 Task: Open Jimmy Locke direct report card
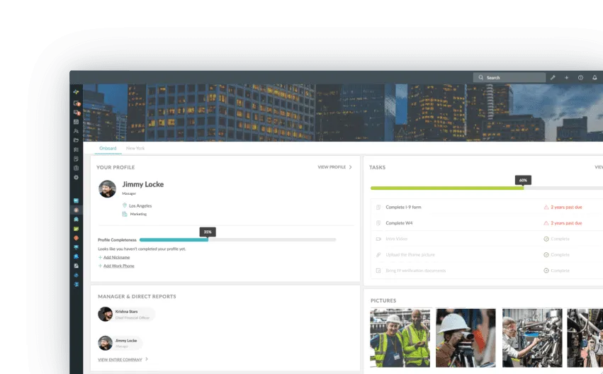tap(120, 343)
